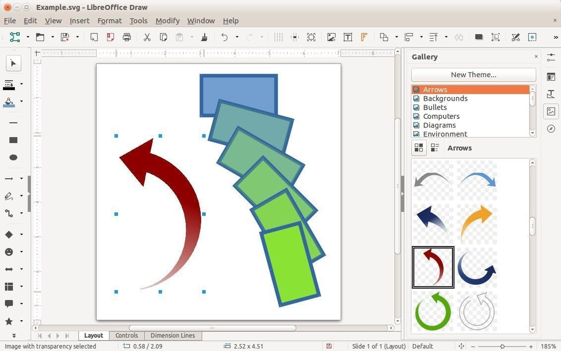Open the arrow style dropdown in toolbar
The image size is (561, 351).
(x=21, y=178)
